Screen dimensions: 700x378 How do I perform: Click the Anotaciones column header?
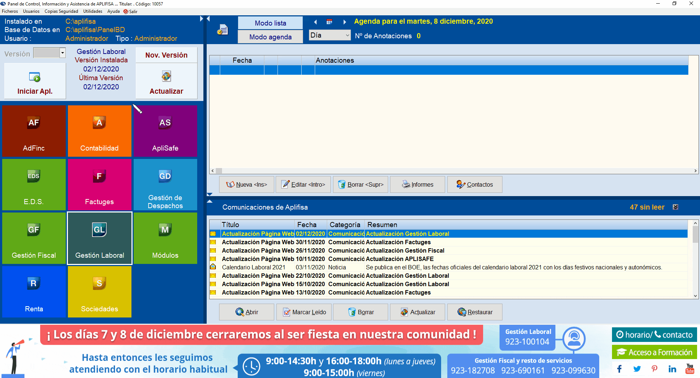click(502, 60)
